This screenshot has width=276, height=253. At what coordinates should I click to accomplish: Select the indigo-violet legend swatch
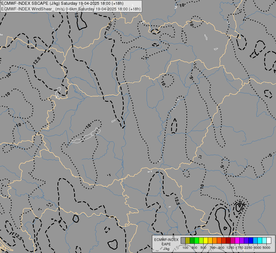(246, 241)
